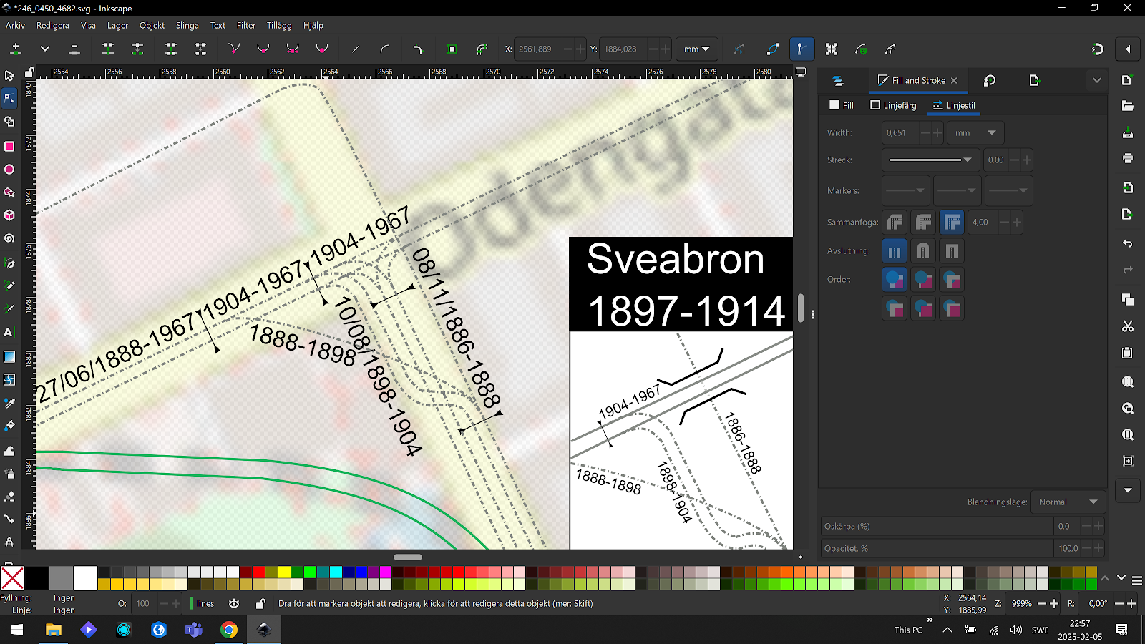Open the Streck dash pattern dropdown
The height and width of the screenshot is (644, 1145).
coord(930,160)
